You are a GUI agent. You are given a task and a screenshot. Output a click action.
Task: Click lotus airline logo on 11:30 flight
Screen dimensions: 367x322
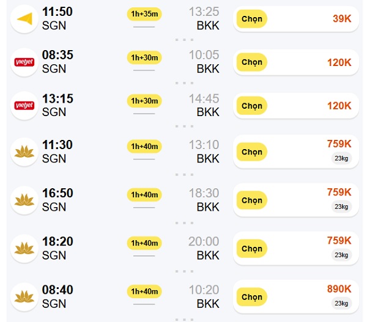click(x=24, y=152)
